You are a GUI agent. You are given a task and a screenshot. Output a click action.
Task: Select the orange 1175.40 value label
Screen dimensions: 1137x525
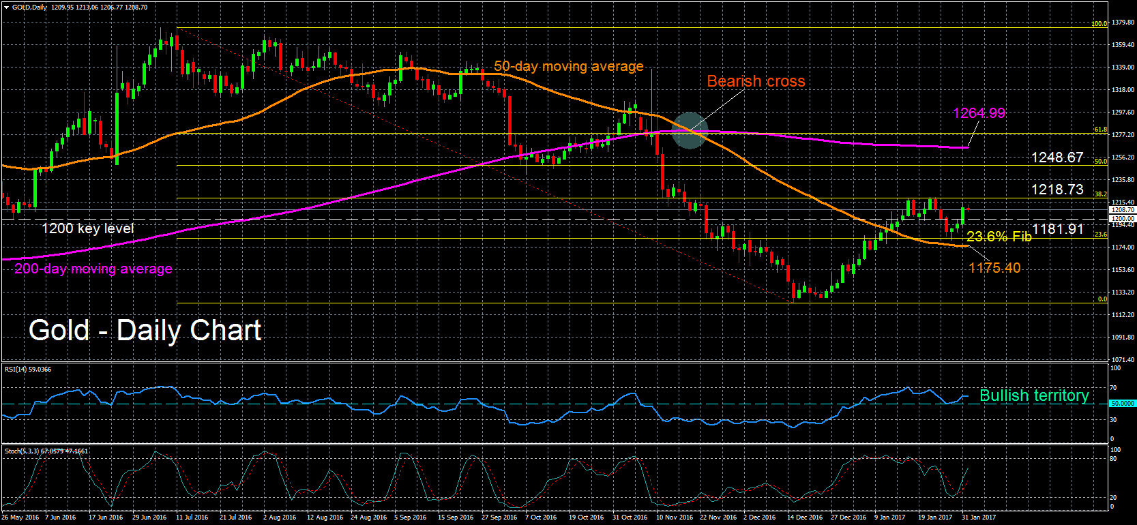point(994,268)
